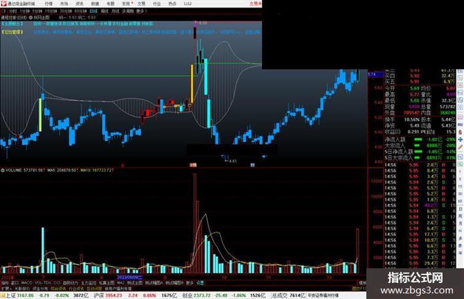The height and width of the screenshot is (299, 464).
Task: Open the 综合资讯 tab
Action: (x=58, y=288)
